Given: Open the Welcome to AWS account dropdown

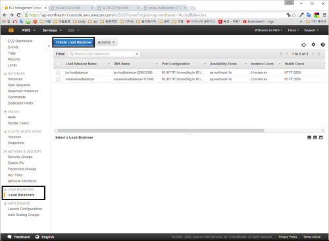Looking at the screenshot, I should (x=268, y=30).
